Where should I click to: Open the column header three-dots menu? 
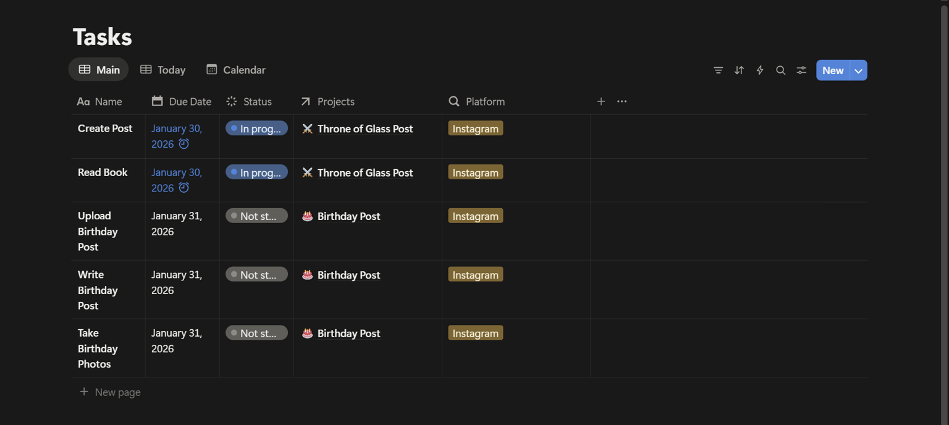click(x=622, y=101)
